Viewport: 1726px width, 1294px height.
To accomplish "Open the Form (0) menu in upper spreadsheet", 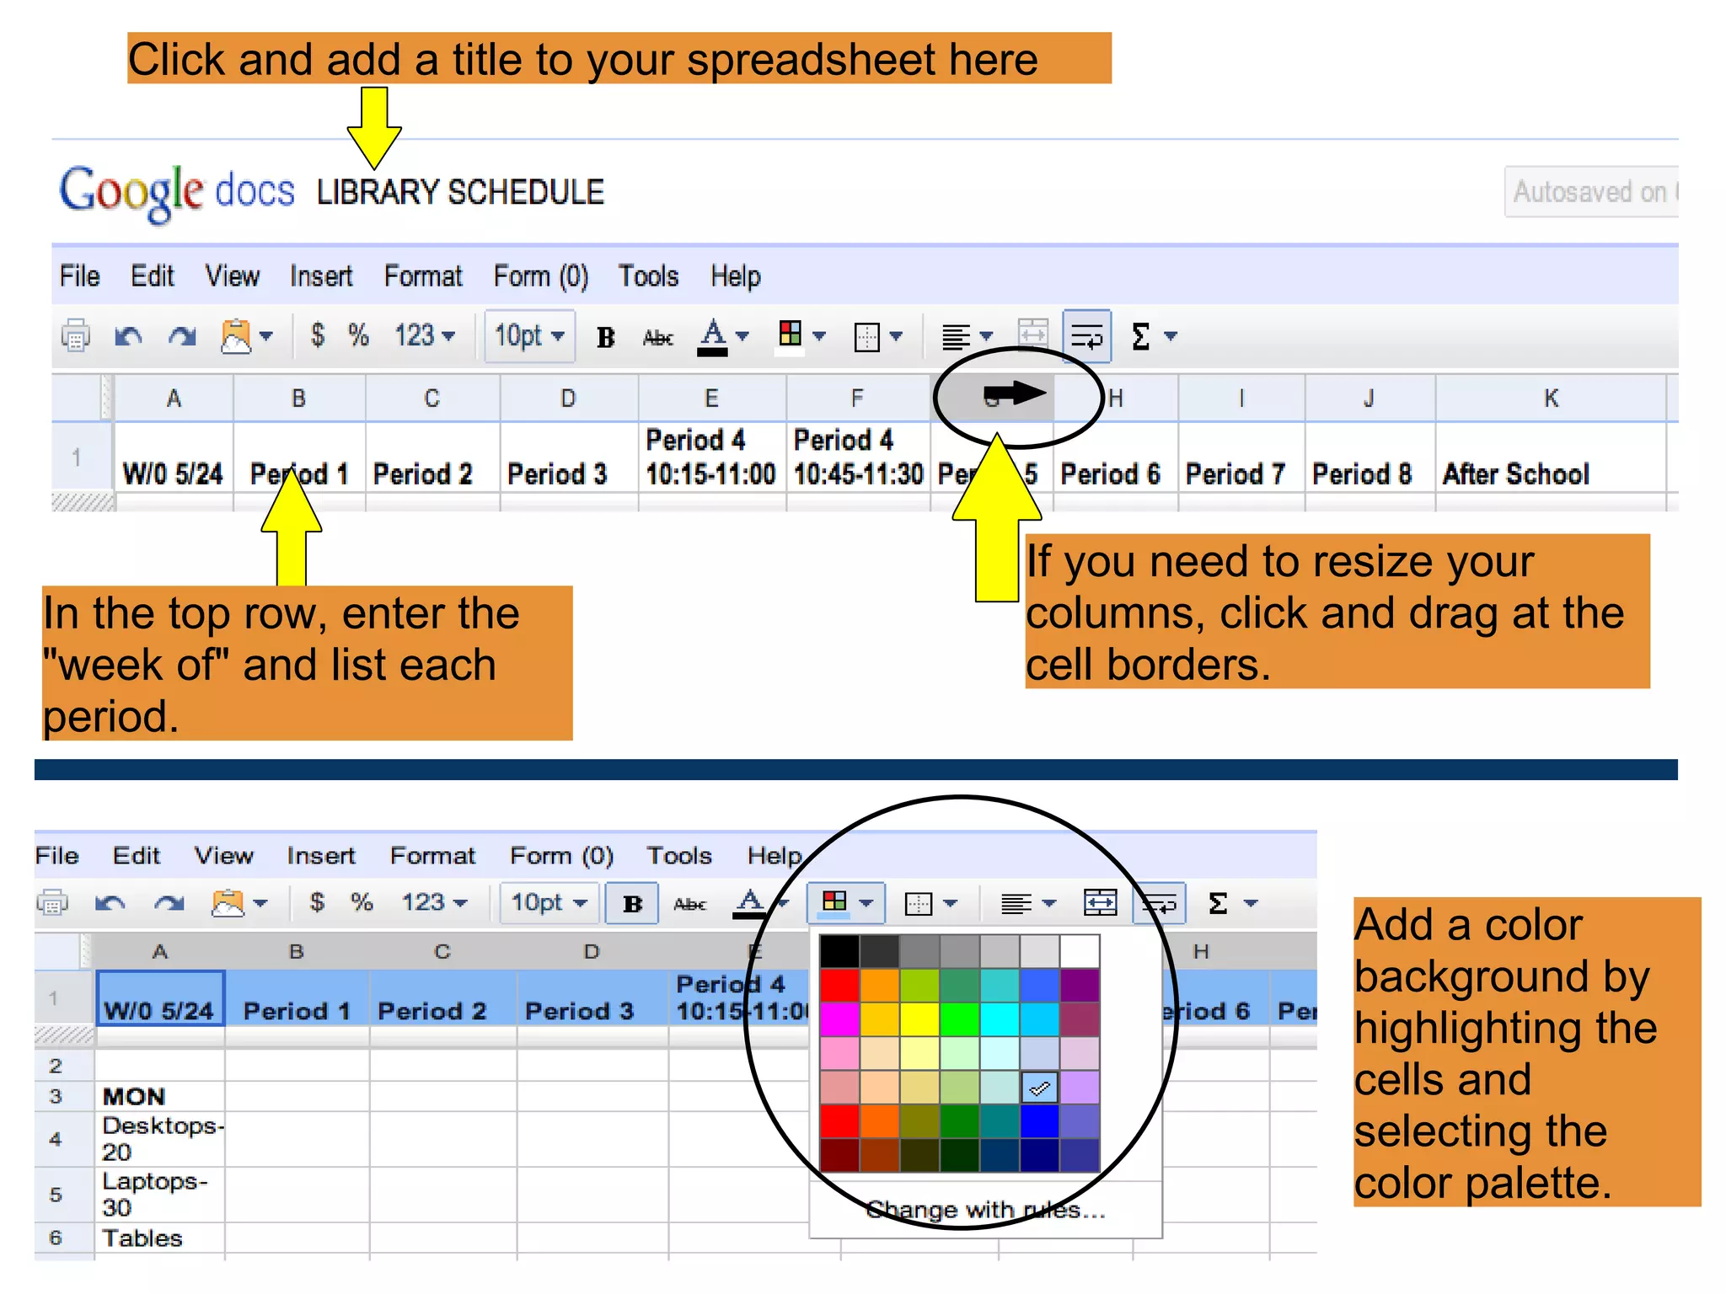I will [541, 276].
